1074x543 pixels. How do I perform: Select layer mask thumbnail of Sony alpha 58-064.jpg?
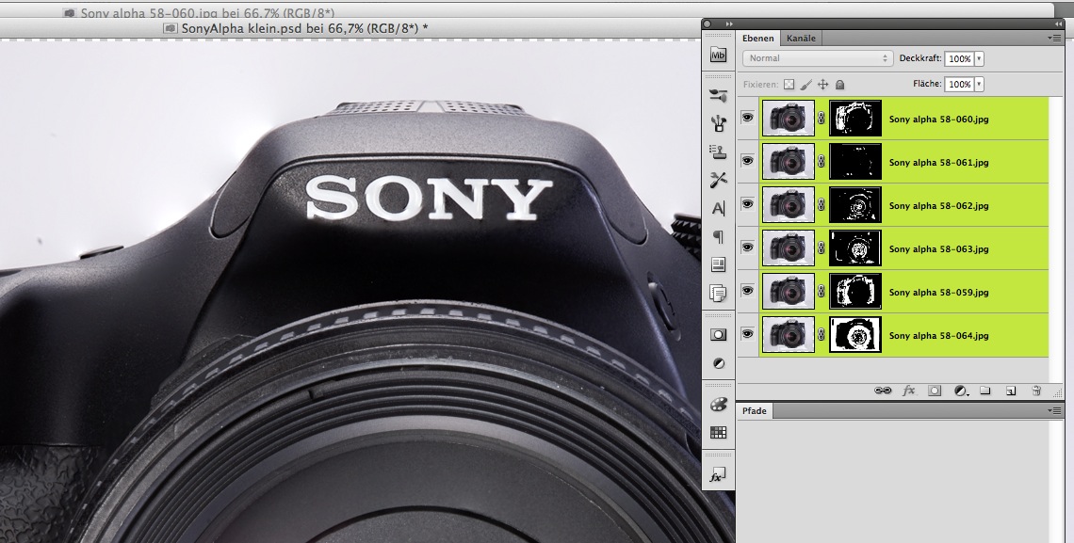854,335
